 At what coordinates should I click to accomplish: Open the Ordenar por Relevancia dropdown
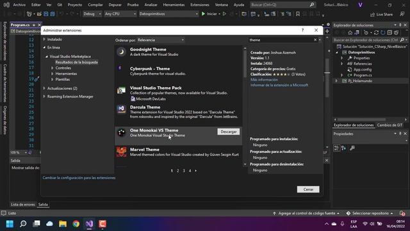[x=161, y=40]
